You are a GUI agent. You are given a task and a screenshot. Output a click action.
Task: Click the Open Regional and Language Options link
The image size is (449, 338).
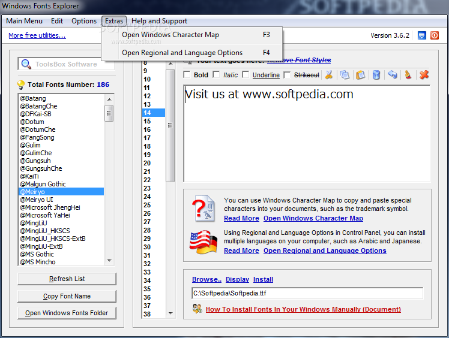325,251
